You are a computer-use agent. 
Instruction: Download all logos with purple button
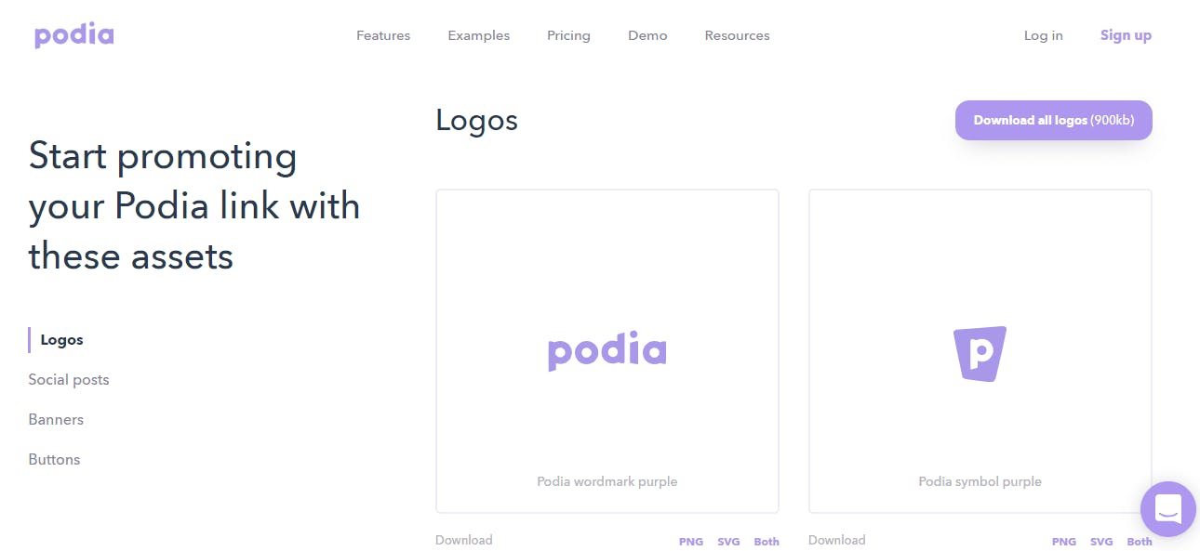[1053, 120]
